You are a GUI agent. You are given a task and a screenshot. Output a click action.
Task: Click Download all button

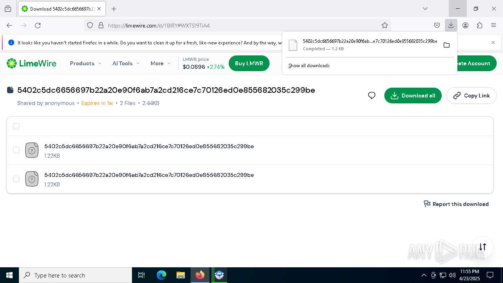click(x=413, y=96)
